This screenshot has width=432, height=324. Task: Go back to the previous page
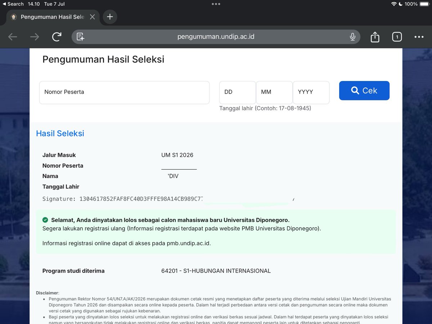[x=13, y=37]
